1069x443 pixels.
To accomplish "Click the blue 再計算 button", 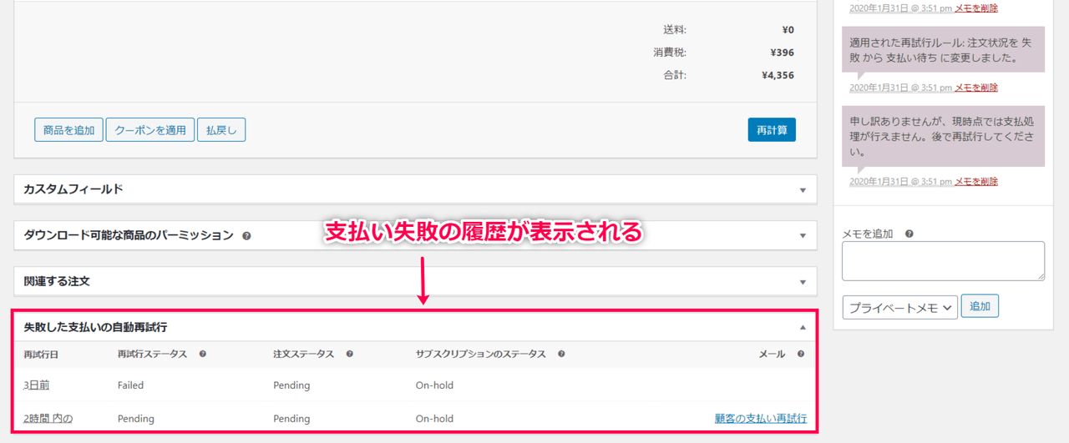I will coord(772,130).
